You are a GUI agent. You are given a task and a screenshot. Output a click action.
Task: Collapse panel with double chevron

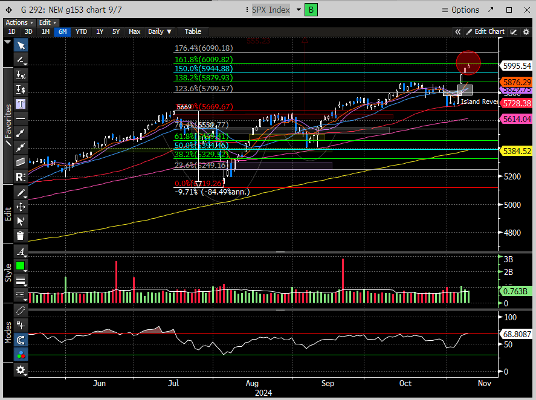coord(457,32)
